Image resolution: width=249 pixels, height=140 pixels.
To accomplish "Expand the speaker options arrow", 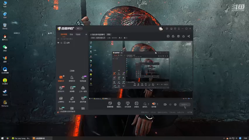I will point(157,104).
